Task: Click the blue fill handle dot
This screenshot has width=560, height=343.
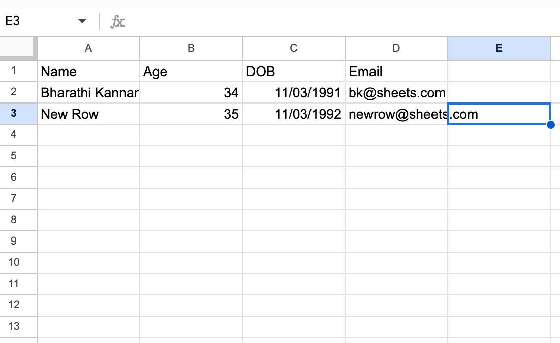Action: click(x=551, y=125)
